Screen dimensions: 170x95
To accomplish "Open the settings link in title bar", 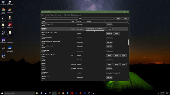I will click(117, 12).
